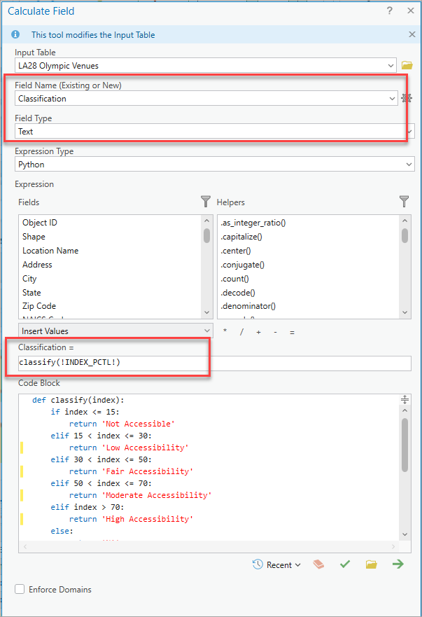The image size is (422, 617).
Task: Click the eraser icon to clear the expression
Action: pos(318,564)
